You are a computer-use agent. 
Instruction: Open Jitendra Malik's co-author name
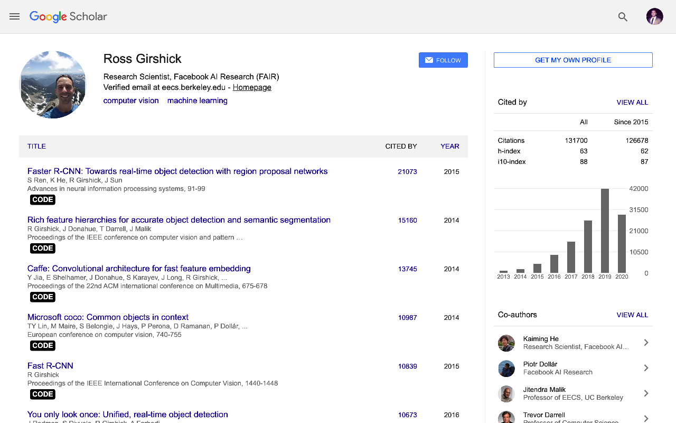[544, 390]
